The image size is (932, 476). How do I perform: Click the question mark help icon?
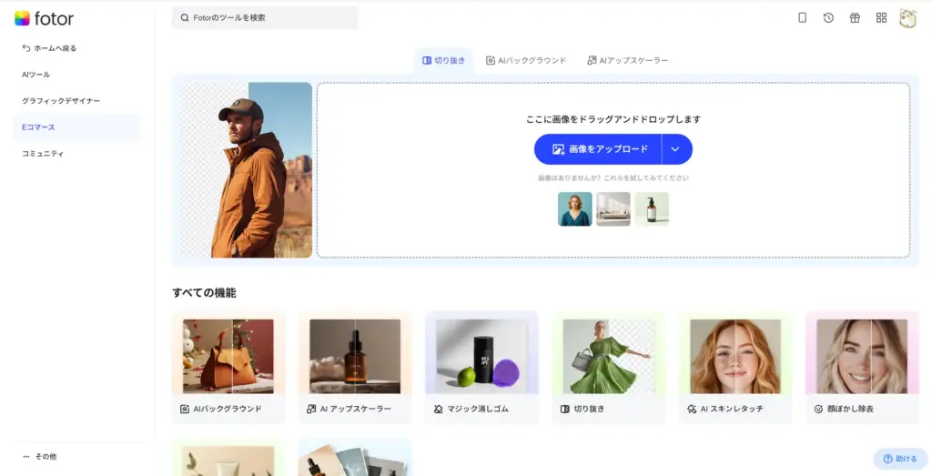pos(888,459)
